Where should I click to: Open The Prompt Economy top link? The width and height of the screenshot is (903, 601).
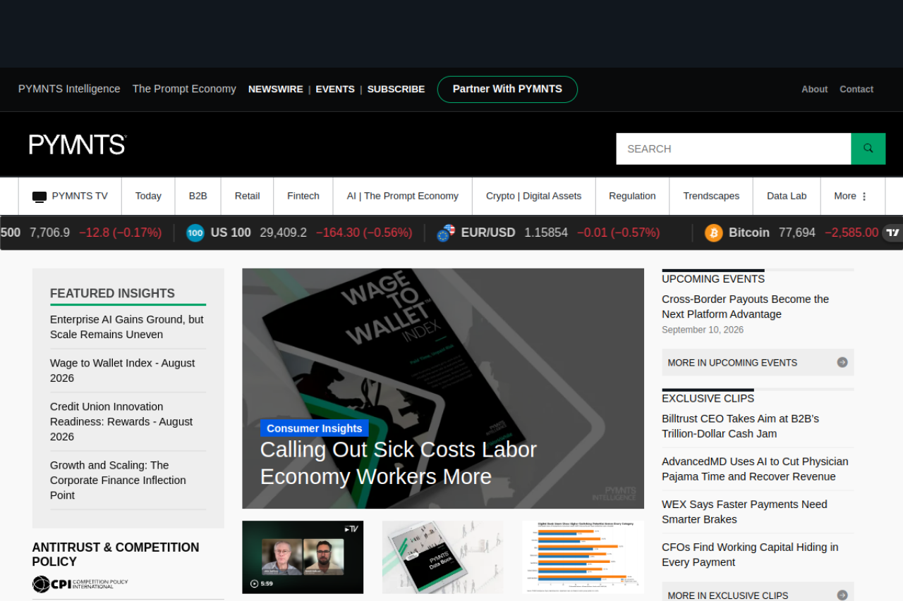pos(184,89)
